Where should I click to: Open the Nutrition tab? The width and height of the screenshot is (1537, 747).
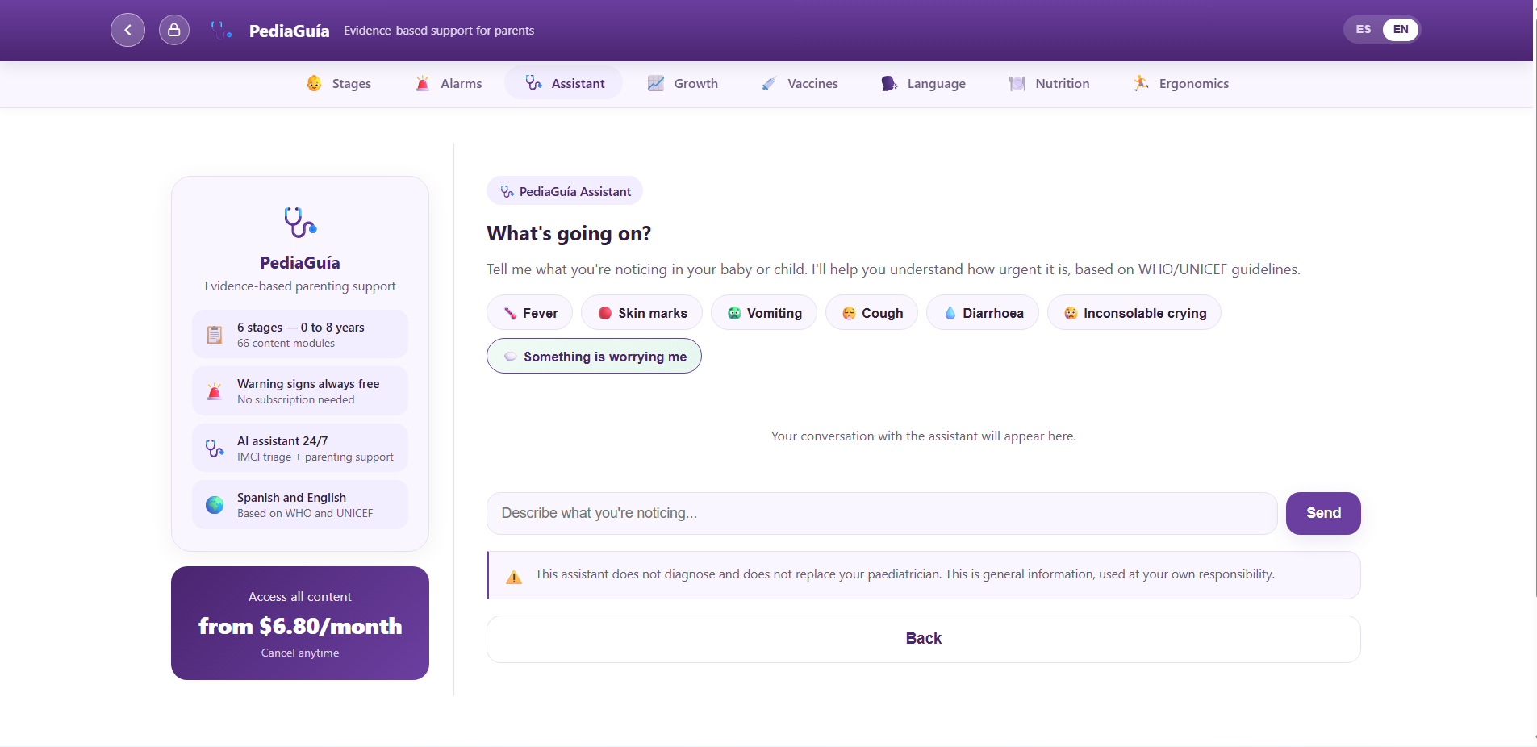pos(1049,83)
